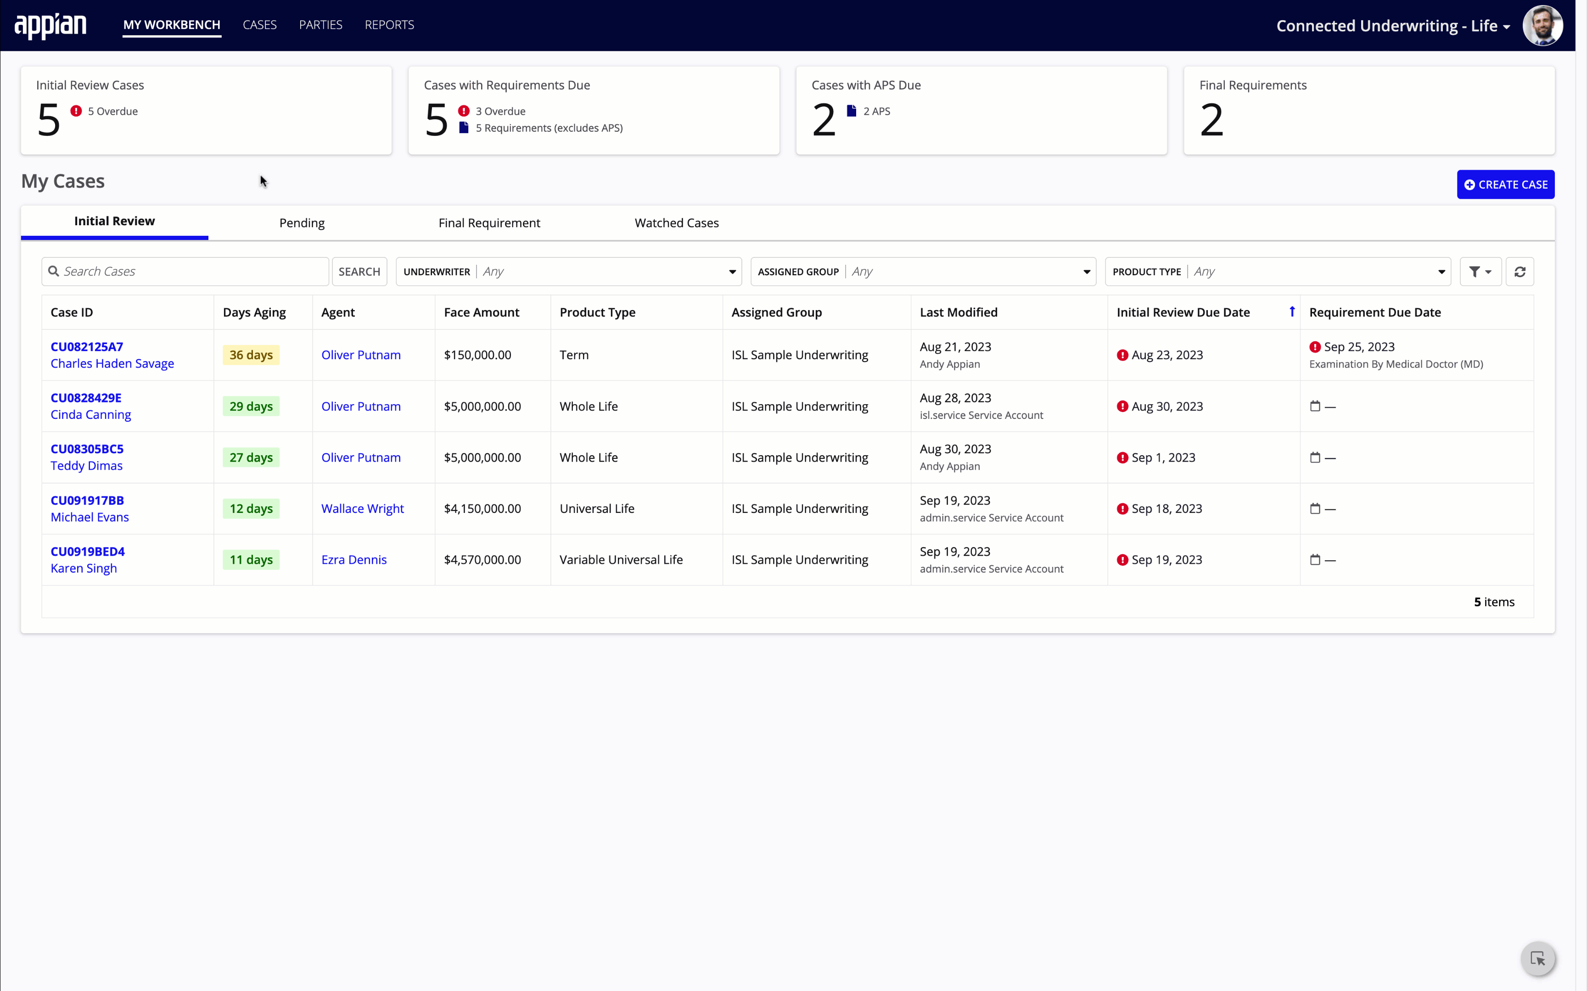
Task: Click the 3 Overdue alert icon
Action: click(464, 111)
